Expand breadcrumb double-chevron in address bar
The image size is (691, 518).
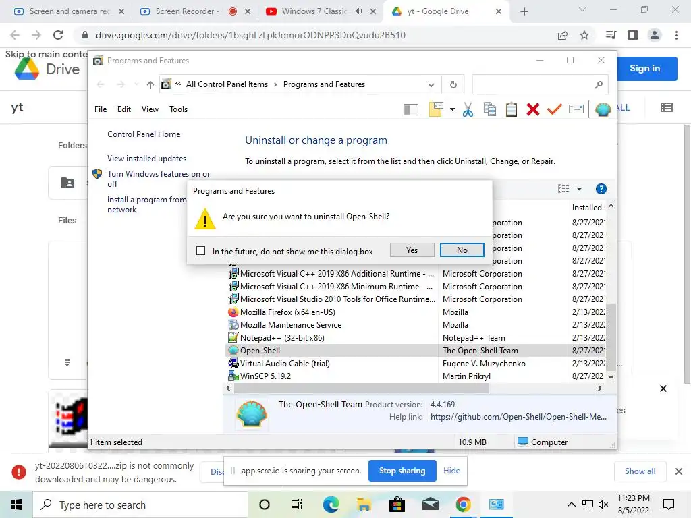(x=178, y=84)
